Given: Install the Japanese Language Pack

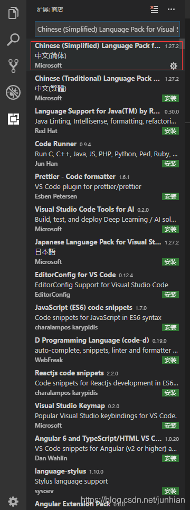Looking at the screenshot, I should click(x=170, y=262).
